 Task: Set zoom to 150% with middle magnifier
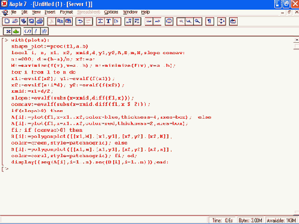coord(189,21)
